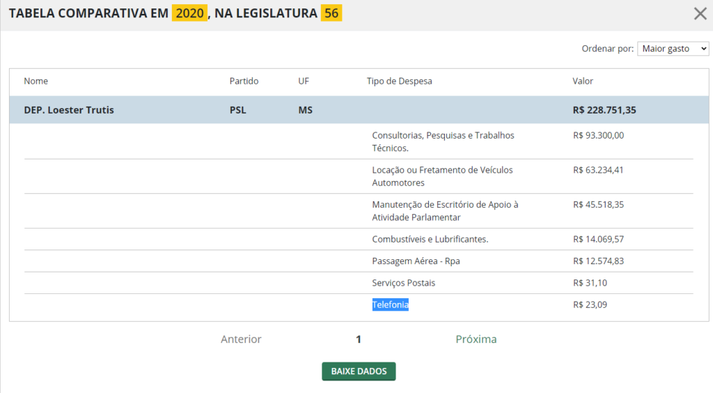Image resolution: width=713 pixels, height=393 pixels.
Task: Close the comparative table dialog
Action: (x=700, y=13)
